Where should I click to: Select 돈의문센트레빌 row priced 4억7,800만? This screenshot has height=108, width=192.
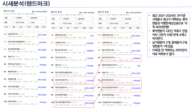[x=26, y=50]
